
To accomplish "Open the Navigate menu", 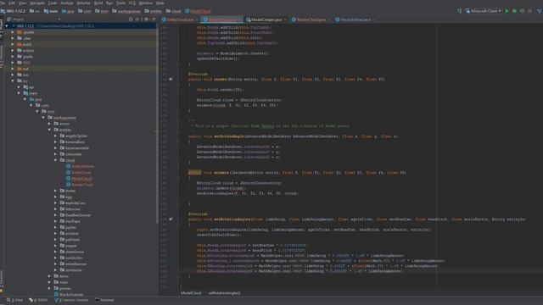I will [x=37, y=3].
